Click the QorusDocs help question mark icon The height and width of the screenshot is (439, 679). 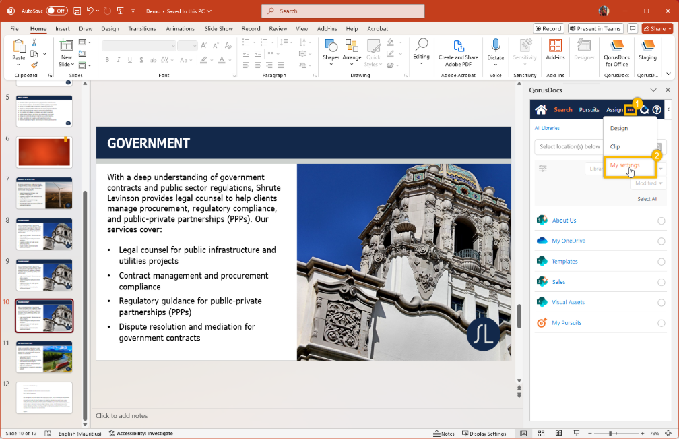(657, 110)
